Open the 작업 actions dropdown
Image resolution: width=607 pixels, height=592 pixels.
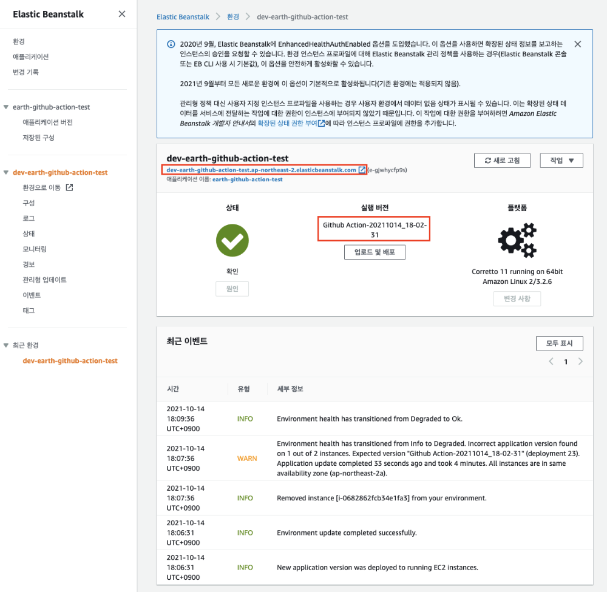tap(561, 161)
